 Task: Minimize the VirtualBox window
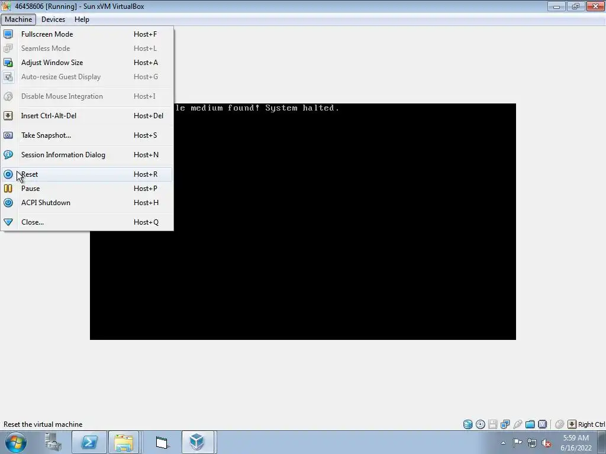(556, 6)
